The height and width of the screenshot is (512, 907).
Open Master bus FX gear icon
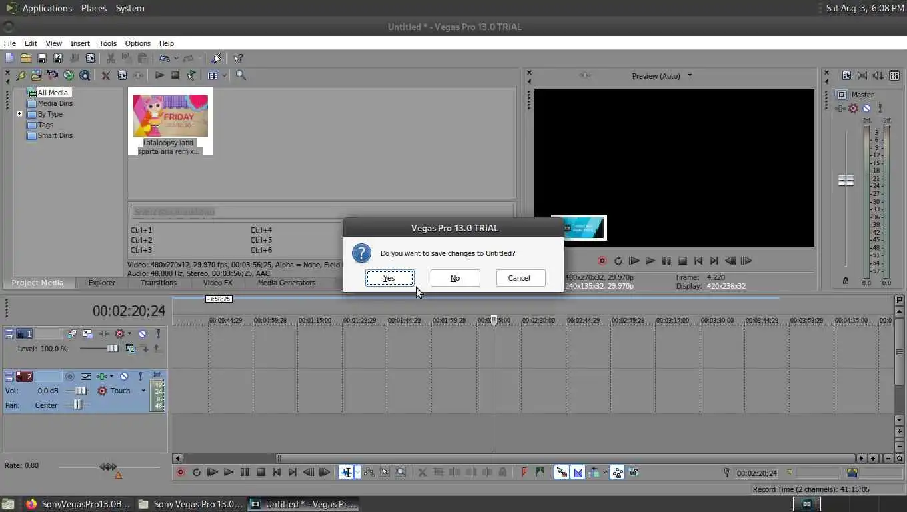(x=853, y=108)
